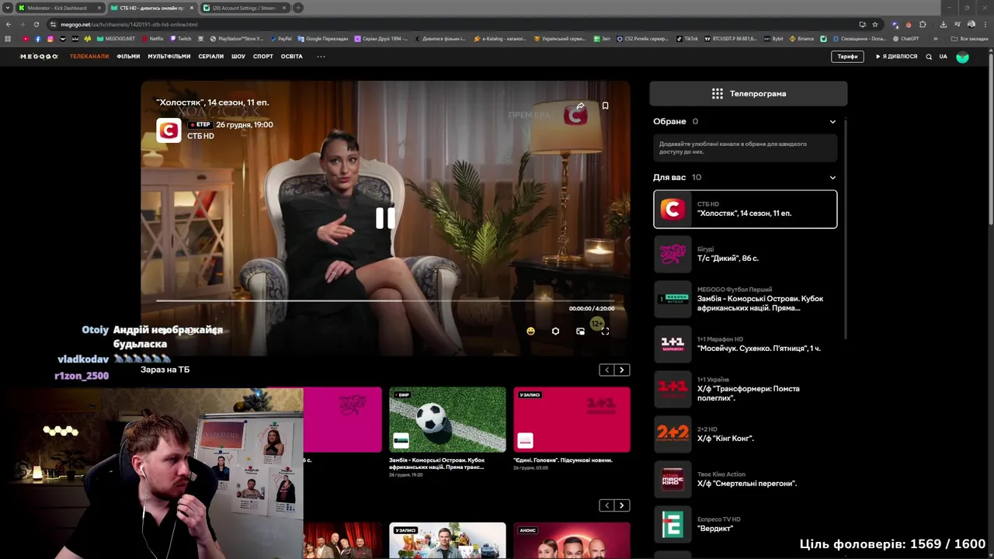Screen dimensions: 994x559
Task: Open the ОСВІТА menu item
Action: (x=292, y=57)
